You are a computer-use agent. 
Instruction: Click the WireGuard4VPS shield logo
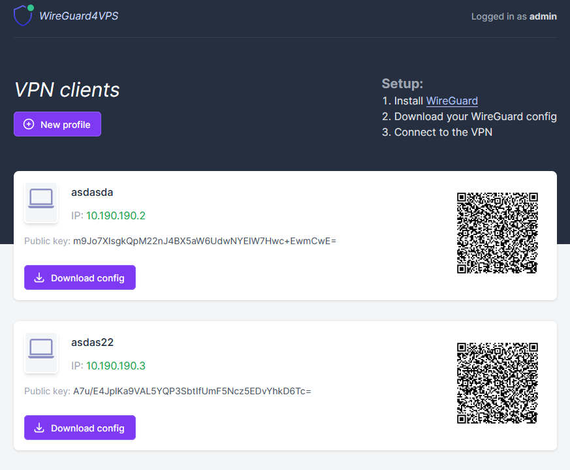point(22,16)
